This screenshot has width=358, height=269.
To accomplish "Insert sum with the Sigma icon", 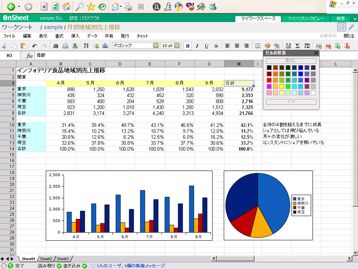I will (x=298, y=46).
